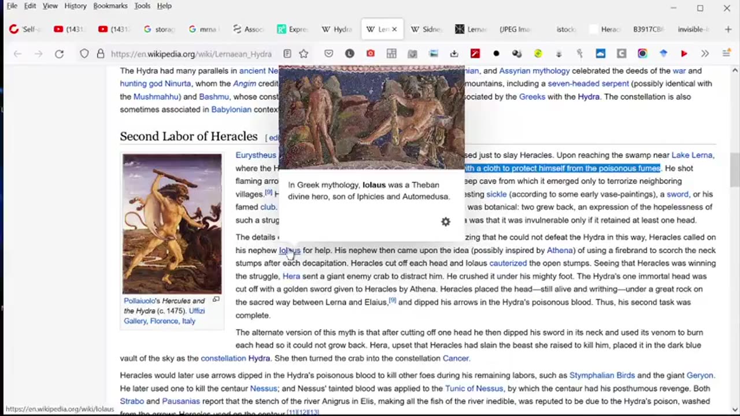Image resolution: width=740 pixels, height=416 pixels.
Task: Open the History menu
Action: [75, 6]
